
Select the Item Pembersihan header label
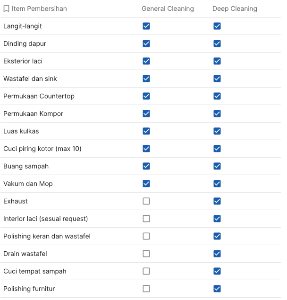click(x=39, y=9)
